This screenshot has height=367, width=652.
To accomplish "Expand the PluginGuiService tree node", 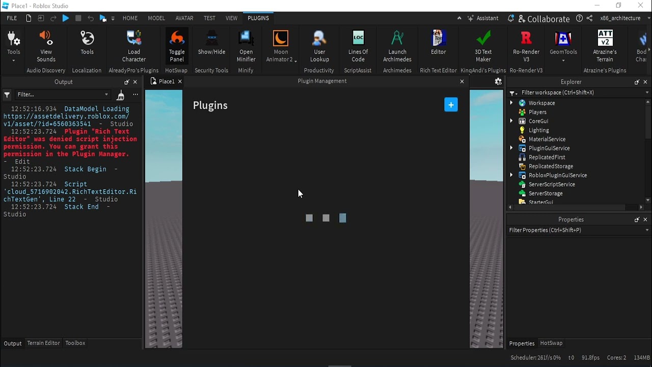I will [511, 148].
